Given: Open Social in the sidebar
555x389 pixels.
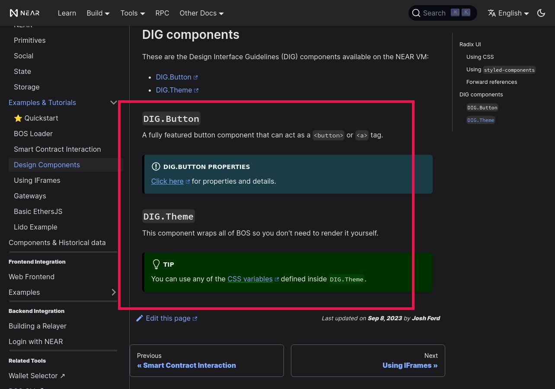Looking at the screenshot, I should [x=23, y=56].
